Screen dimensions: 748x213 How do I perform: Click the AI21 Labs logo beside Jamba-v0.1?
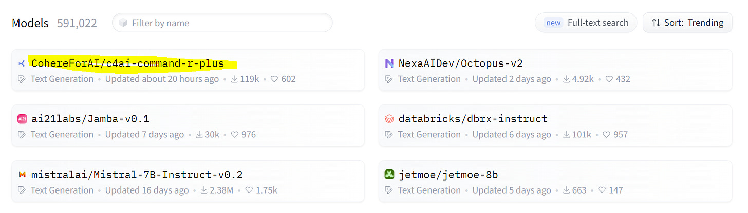[22, 119]
